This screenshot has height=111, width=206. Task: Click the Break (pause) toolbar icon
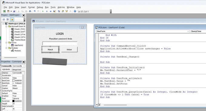point(47,11)
